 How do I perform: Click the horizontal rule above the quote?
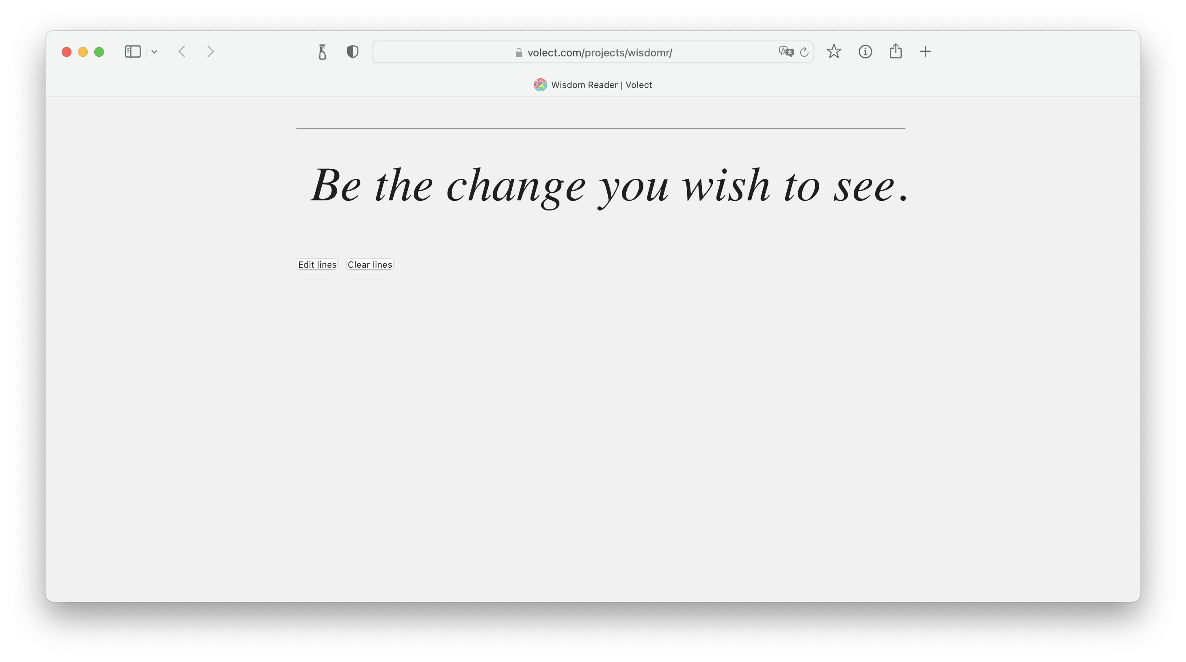click(600, 129)
